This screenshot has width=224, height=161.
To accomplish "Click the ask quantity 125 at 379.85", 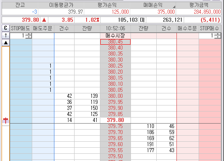I will click(87, 114).
